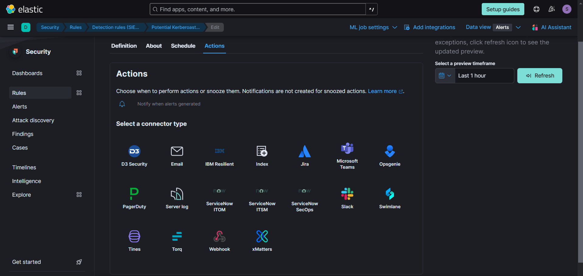Go to Rules breadcrumb

75,27
